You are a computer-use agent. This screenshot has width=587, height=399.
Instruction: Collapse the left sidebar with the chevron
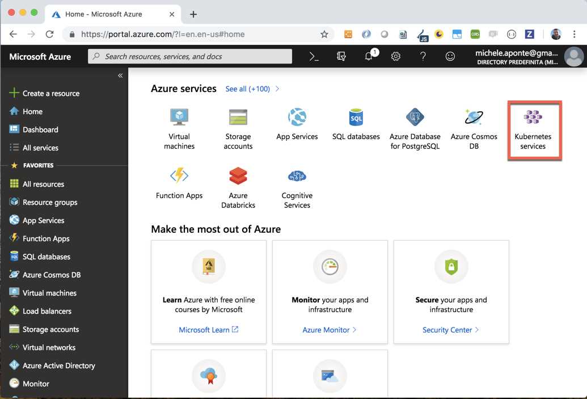[x=120, y=75]
